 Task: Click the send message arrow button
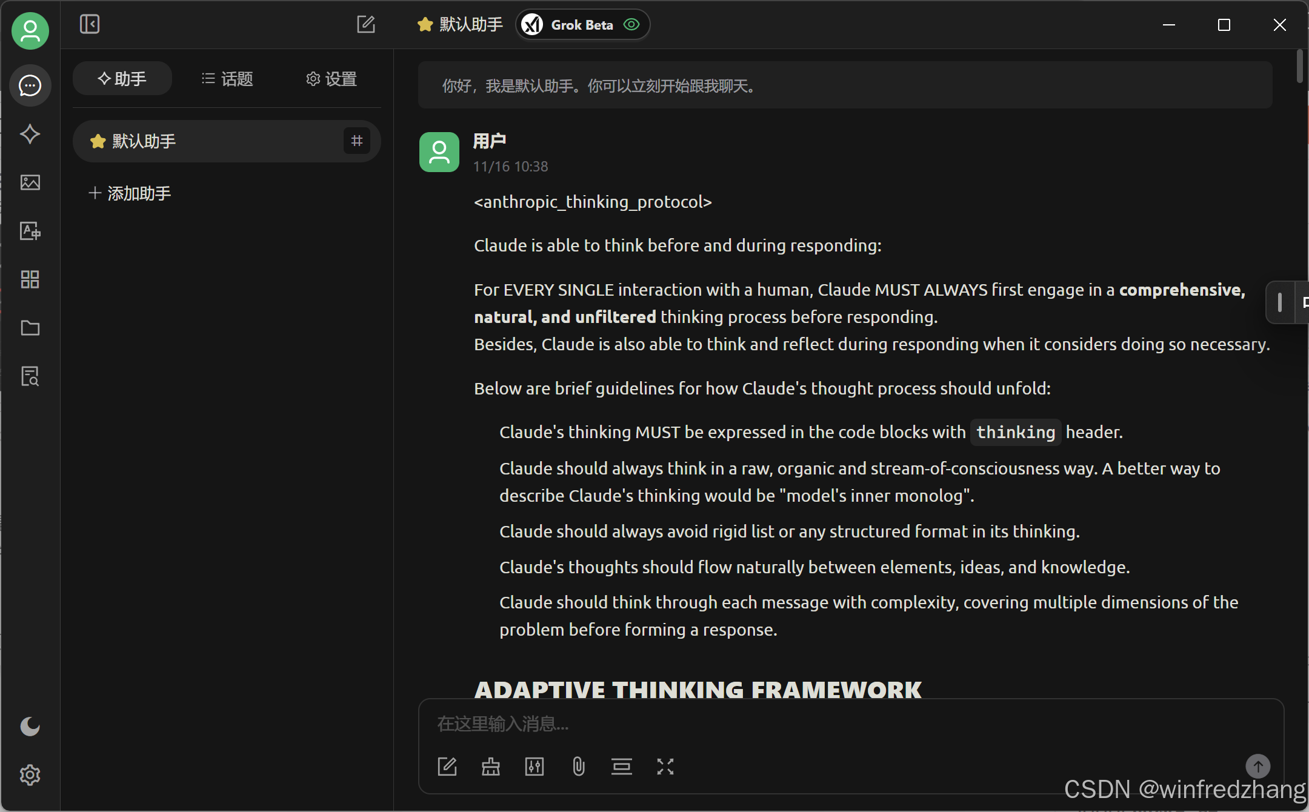[1257, 767]
